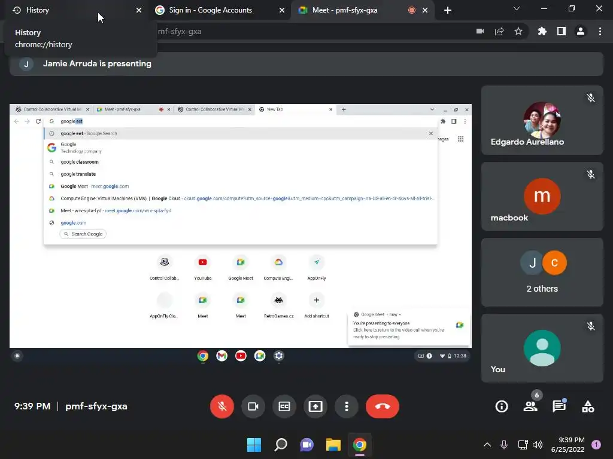The width and height of the screenshot is (613, 459).
Task: Click the Chrome icon on the Windows taskbar
Action: coord(360,445)
